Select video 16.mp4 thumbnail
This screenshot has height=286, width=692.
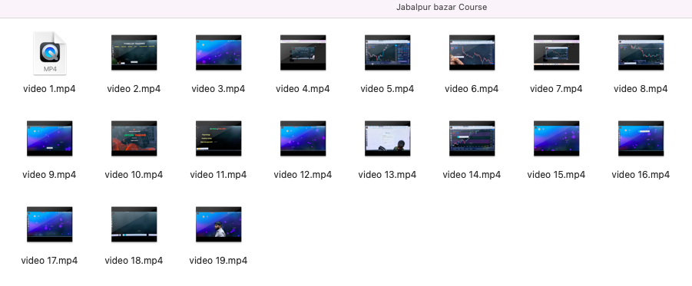pos(641,138)
